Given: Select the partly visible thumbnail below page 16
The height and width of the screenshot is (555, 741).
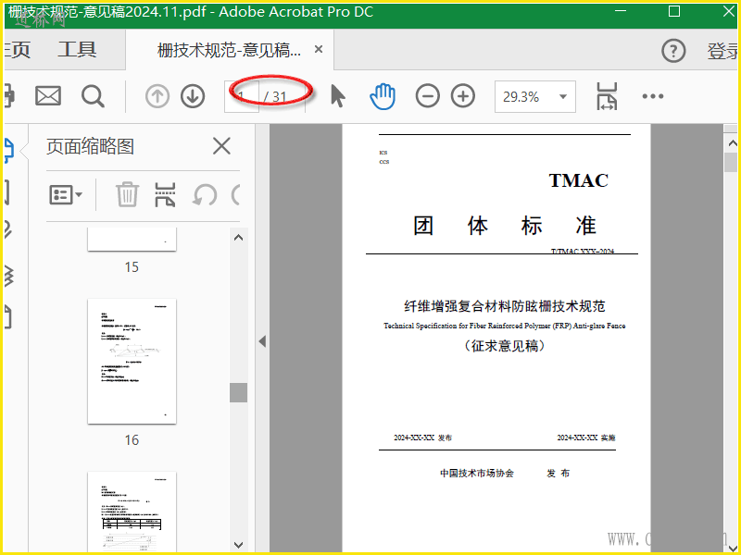Looking at the screenshot, I should (x=132, y=512).
